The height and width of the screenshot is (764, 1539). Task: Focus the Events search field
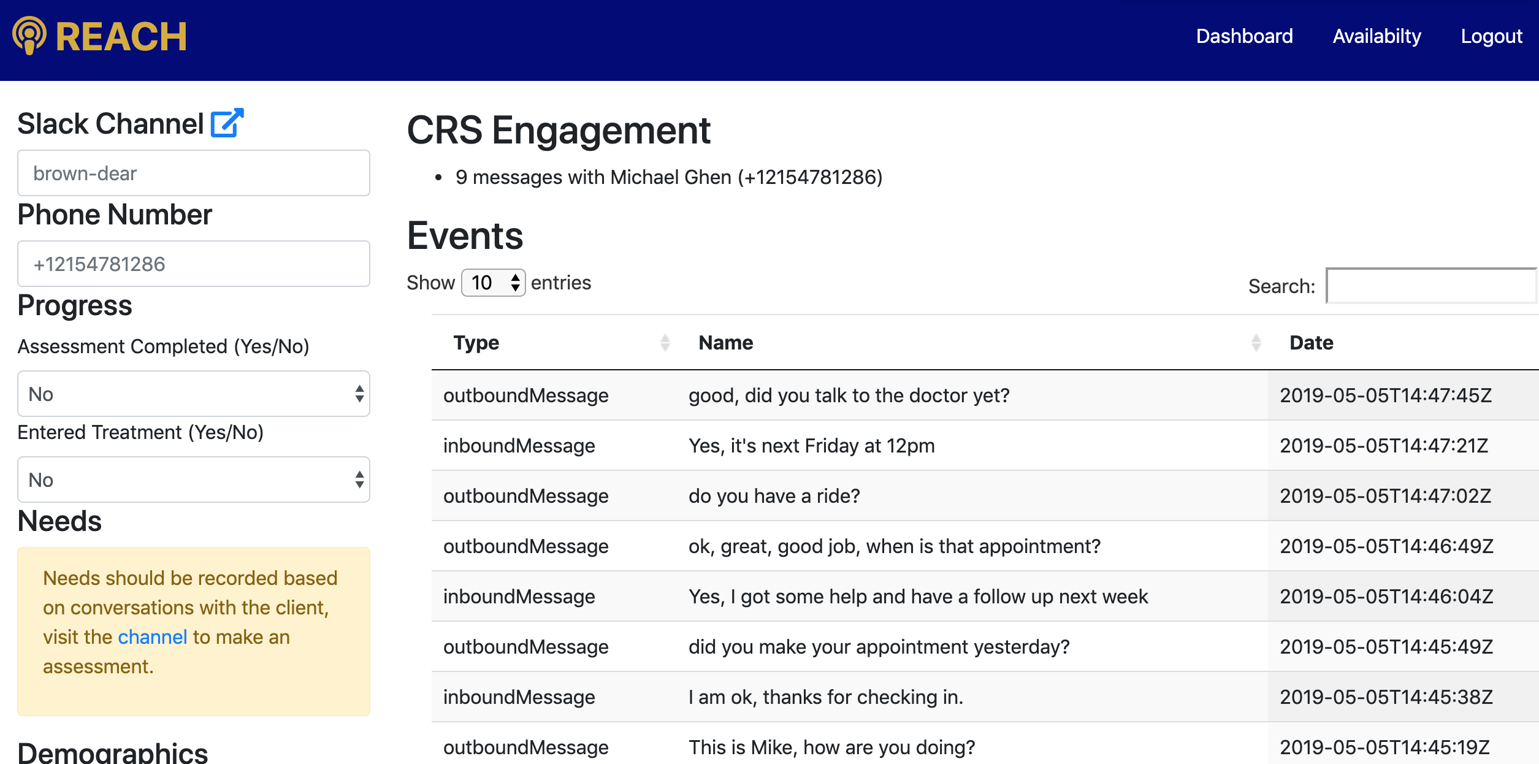[1431, 286]
